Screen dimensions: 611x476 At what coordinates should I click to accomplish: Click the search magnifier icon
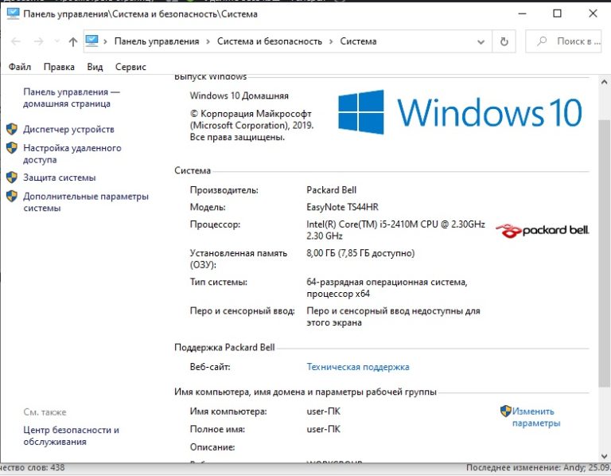tap(542, 41)
